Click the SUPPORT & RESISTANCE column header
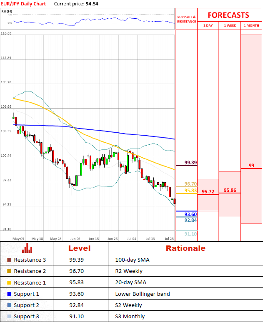263x322 pixels. click(186, 19)
